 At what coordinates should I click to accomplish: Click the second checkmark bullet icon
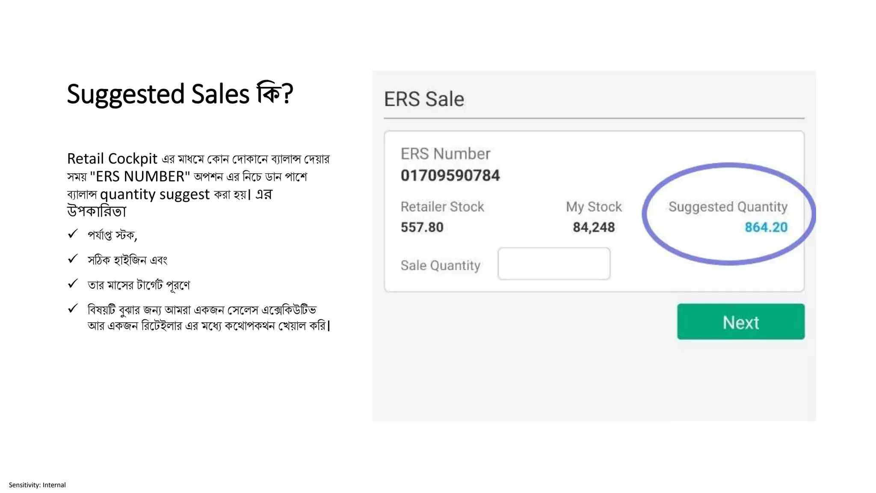(73, 258)
